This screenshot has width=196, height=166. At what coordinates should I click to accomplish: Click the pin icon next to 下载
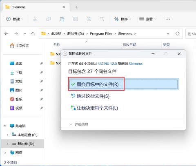[42, 72]
